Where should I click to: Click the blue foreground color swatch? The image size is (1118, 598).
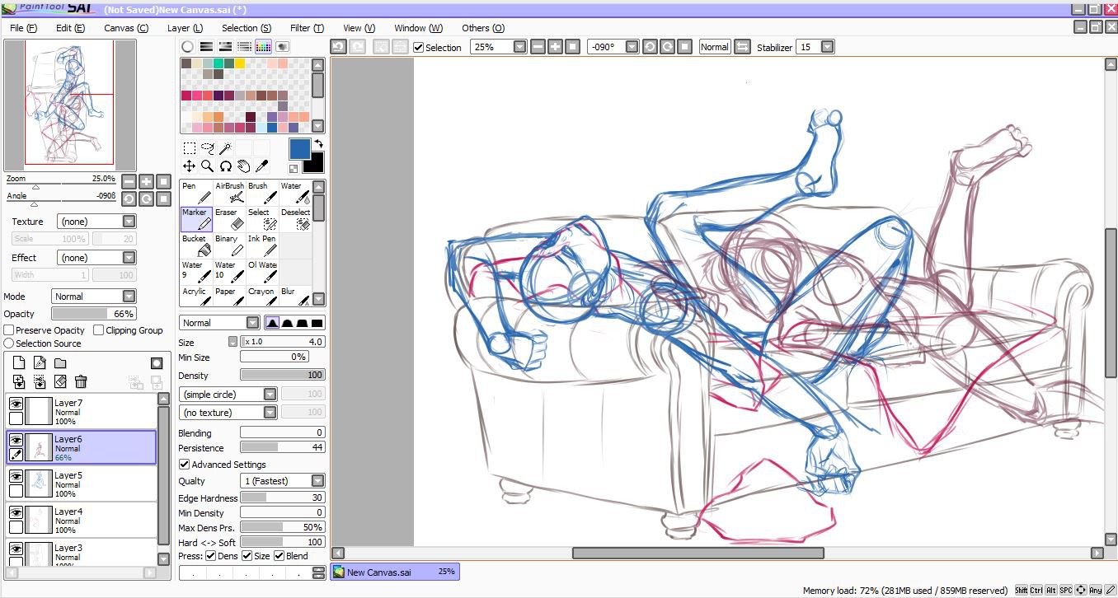pos(299,149)
